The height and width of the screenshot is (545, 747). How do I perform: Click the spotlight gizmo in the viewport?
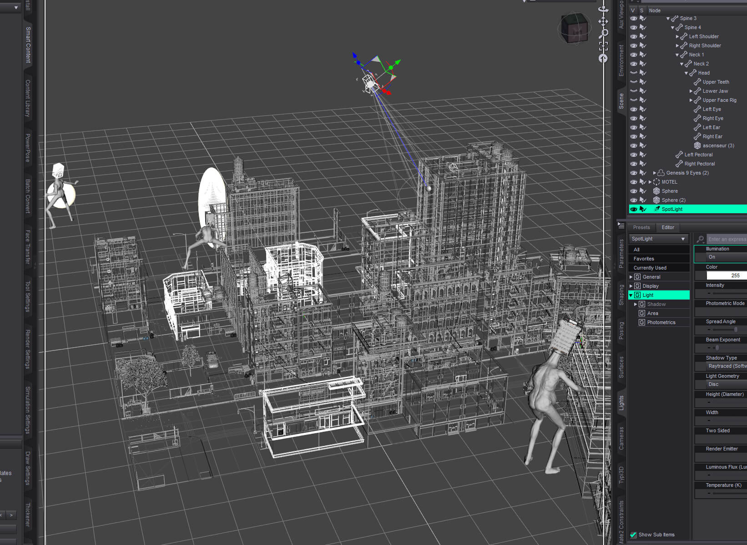point(370,84)
